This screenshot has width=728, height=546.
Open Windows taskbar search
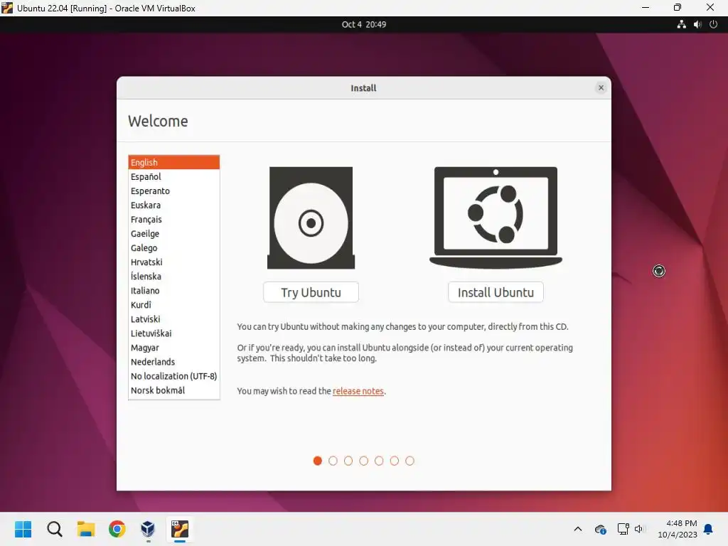tap(54, 529)
